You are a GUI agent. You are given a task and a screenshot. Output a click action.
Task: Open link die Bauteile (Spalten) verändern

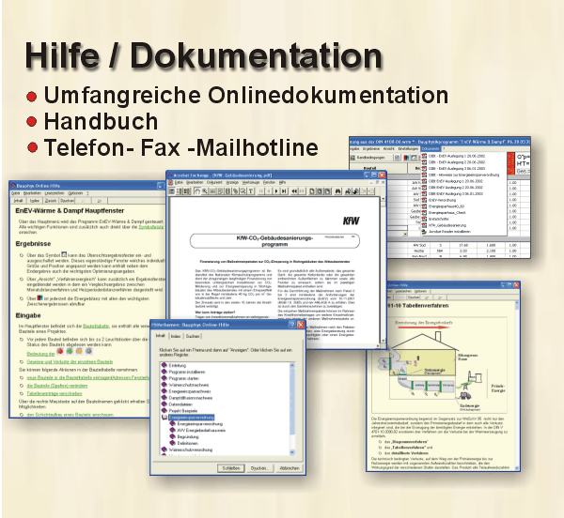(x=57, y=386)
